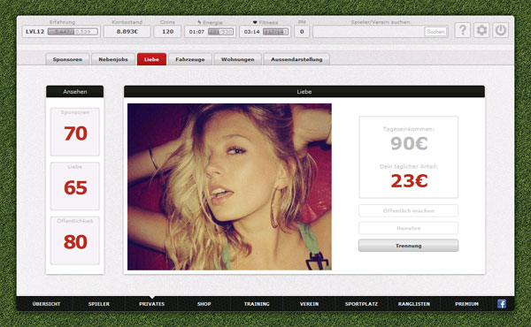Open TRAINING in the bottom navigation

click(x=257, y=304)
